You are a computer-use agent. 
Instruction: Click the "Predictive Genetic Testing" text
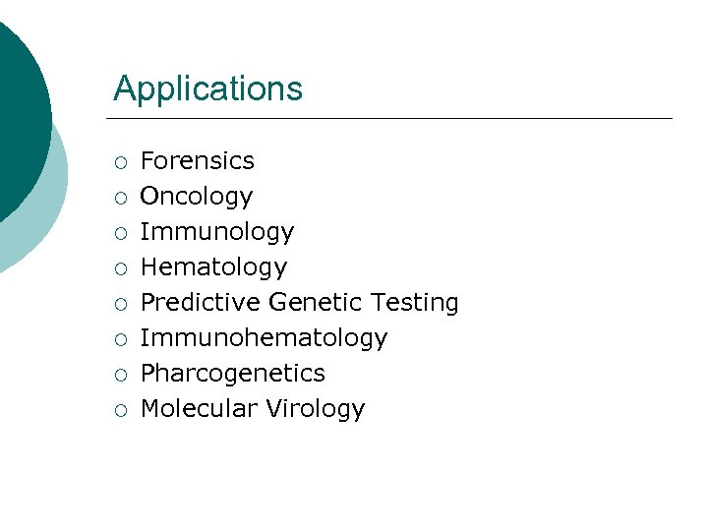(300, 302)
